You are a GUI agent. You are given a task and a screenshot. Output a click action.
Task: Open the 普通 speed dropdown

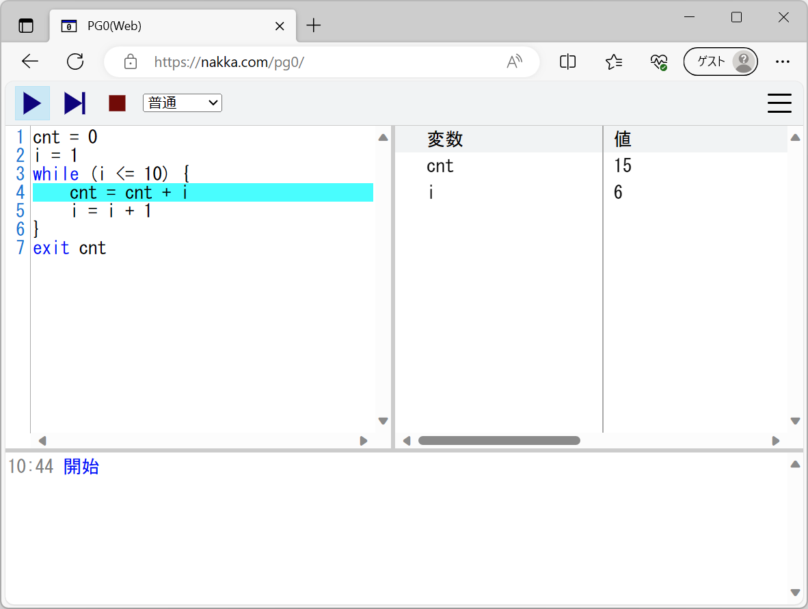pos(183,103)
